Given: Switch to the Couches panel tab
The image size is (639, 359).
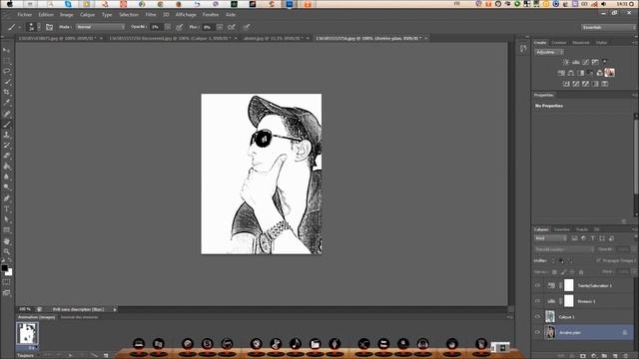Looking at the screenshot, I should (562, 229).
